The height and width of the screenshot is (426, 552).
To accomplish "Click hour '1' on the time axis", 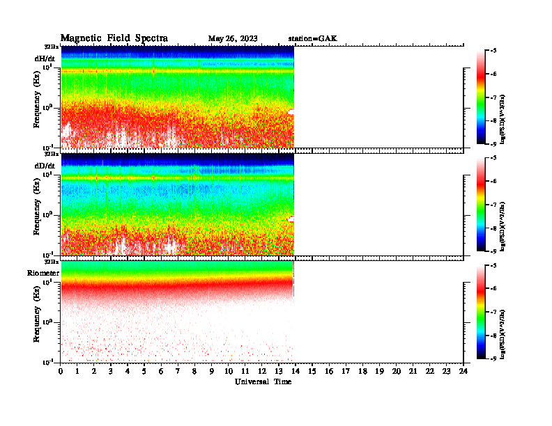I will 77,372.
